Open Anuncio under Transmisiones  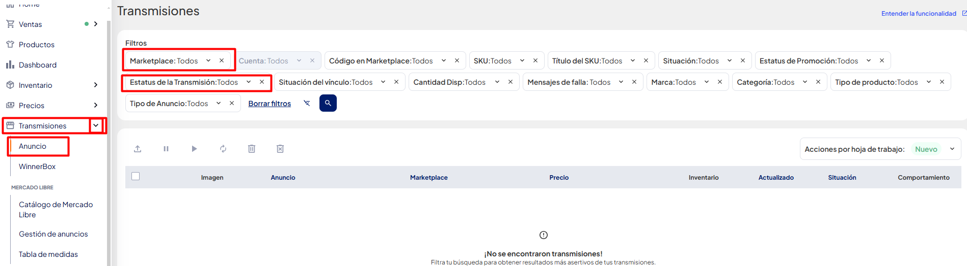tap(33, 146)
